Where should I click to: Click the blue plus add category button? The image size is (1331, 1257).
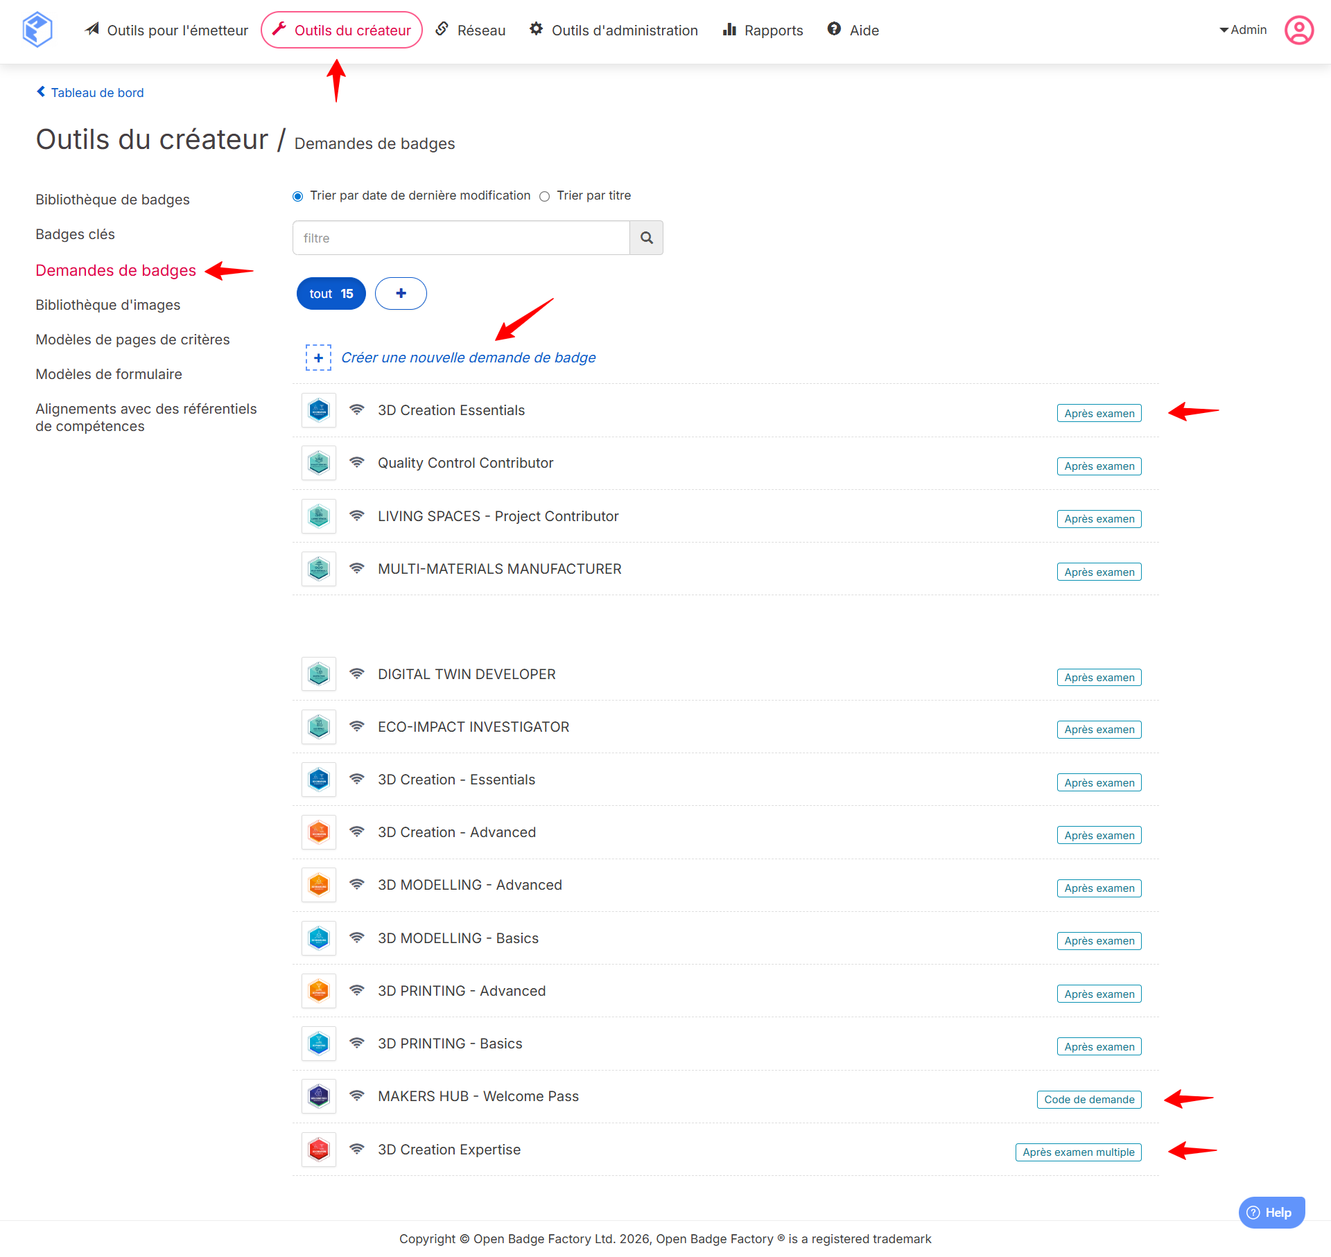pos(401,293)
